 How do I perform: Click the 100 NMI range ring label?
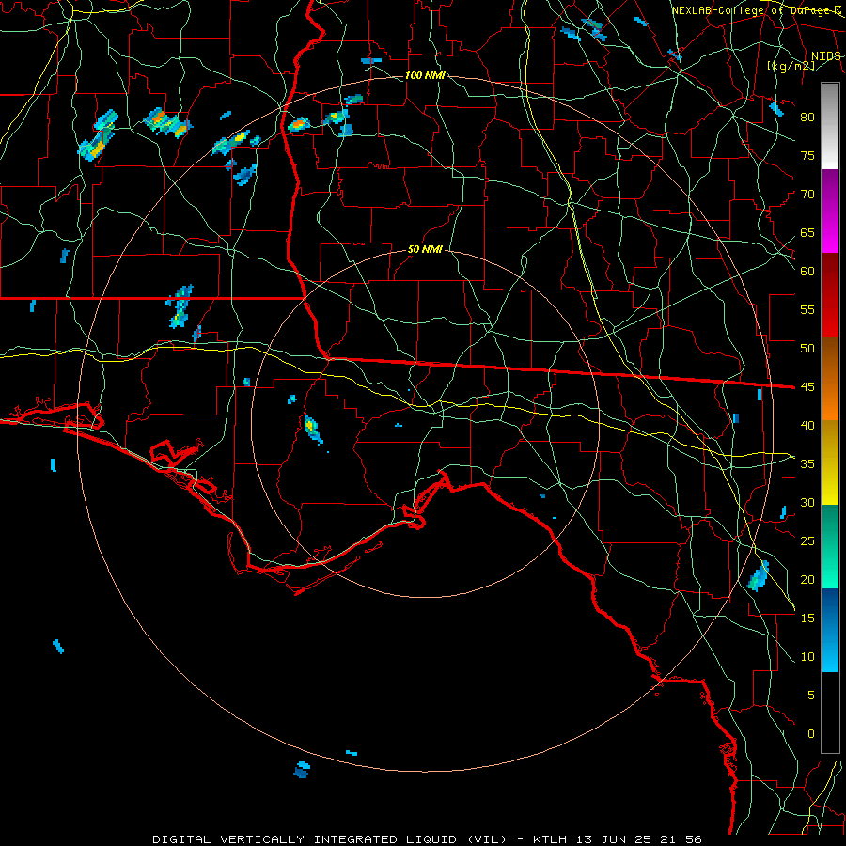click(425, 75)
